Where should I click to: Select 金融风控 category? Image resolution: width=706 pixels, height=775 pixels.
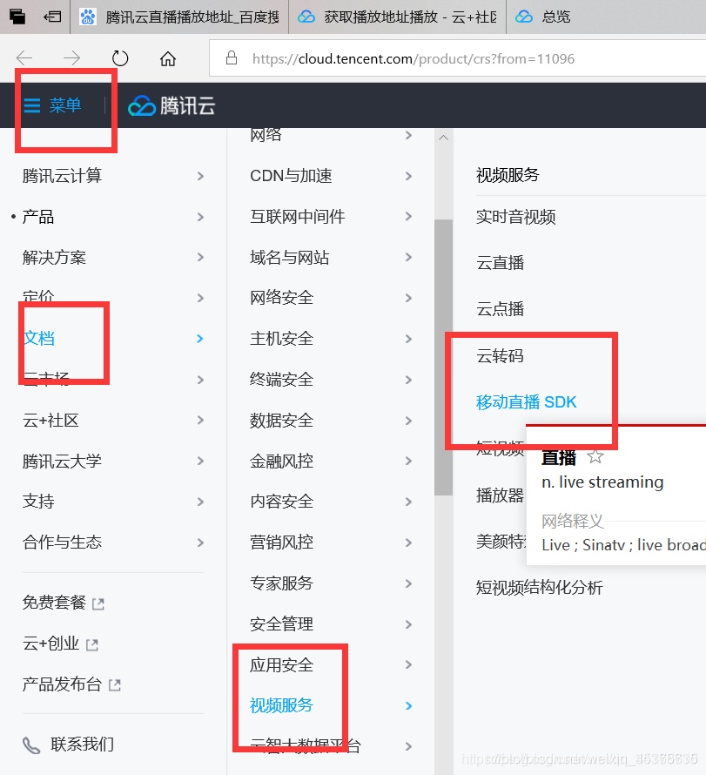pos(281,462)
